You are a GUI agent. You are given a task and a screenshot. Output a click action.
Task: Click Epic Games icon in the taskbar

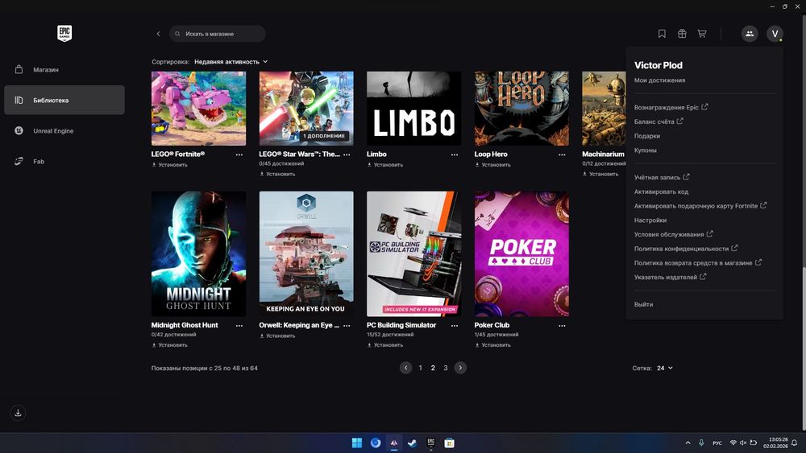(x=430, y=443)
